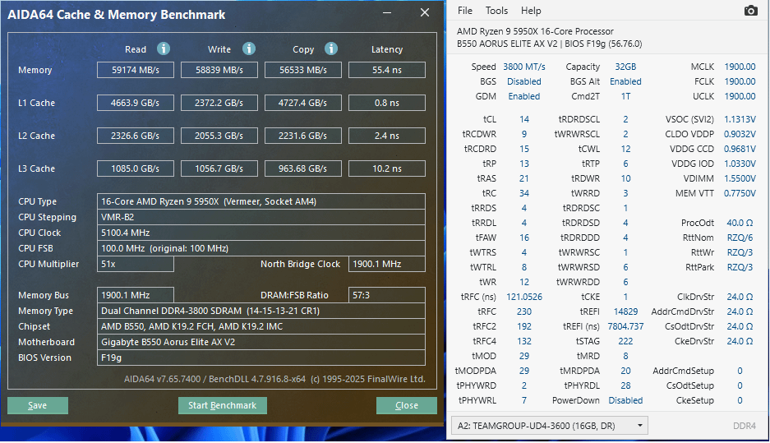Click the PowerDown value Disabled
The height and width of the screenshot is (443, 770).
(625, 400)
